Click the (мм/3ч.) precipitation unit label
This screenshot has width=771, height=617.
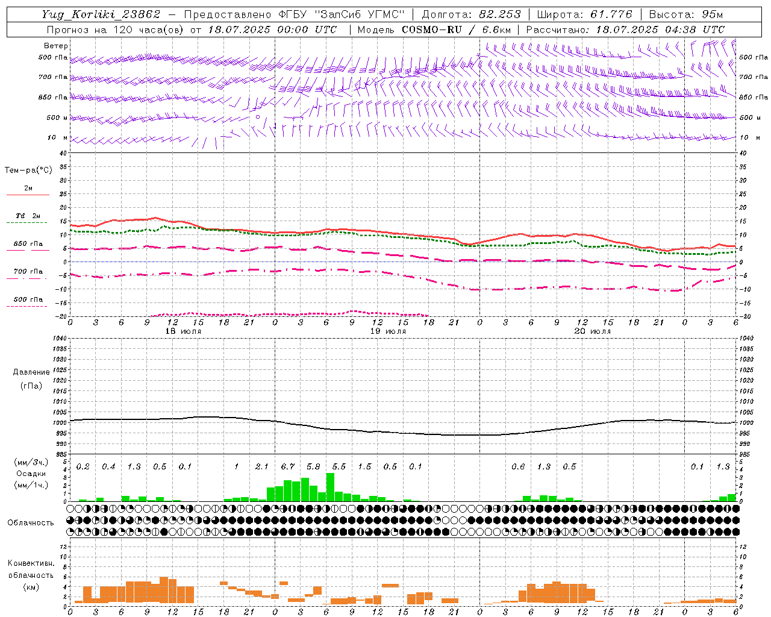coord(31,462)
